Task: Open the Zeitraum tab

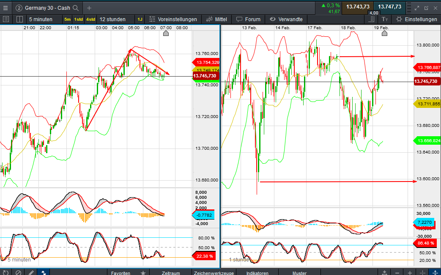Action: point(171,273)
